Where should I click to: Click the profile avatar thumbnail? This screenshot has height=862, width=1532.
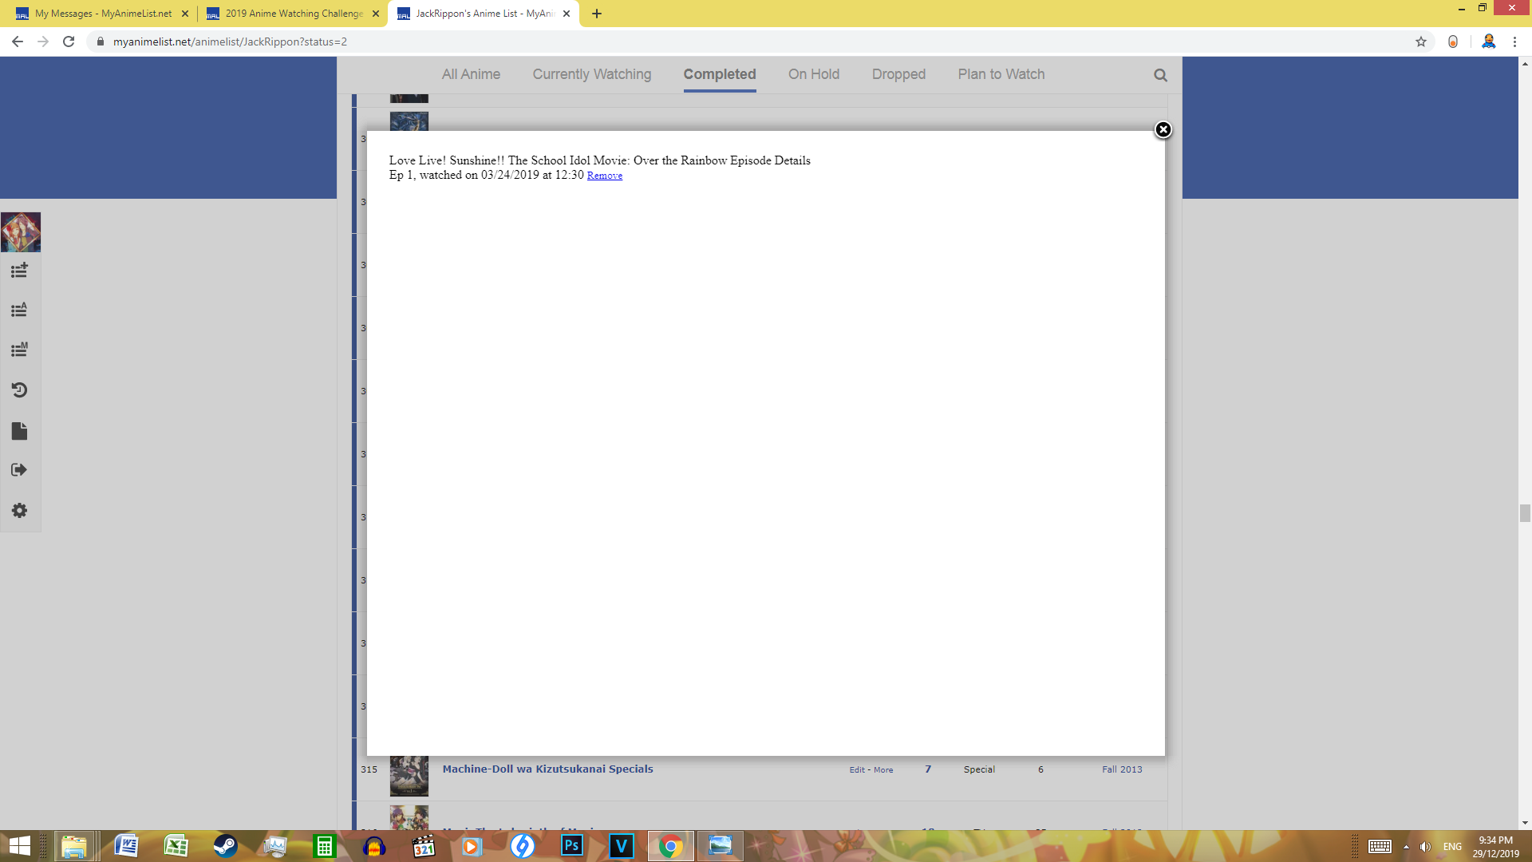21,232
